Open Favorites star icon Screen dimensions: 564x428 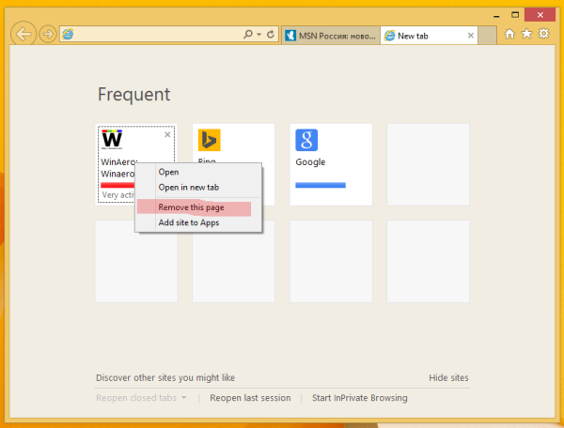coord(526,34)
